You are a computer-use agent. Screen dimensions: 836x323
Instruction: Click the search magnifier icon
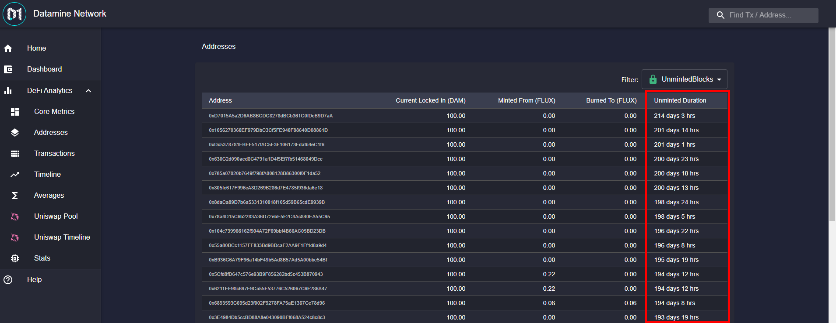[x=720, y=15]
